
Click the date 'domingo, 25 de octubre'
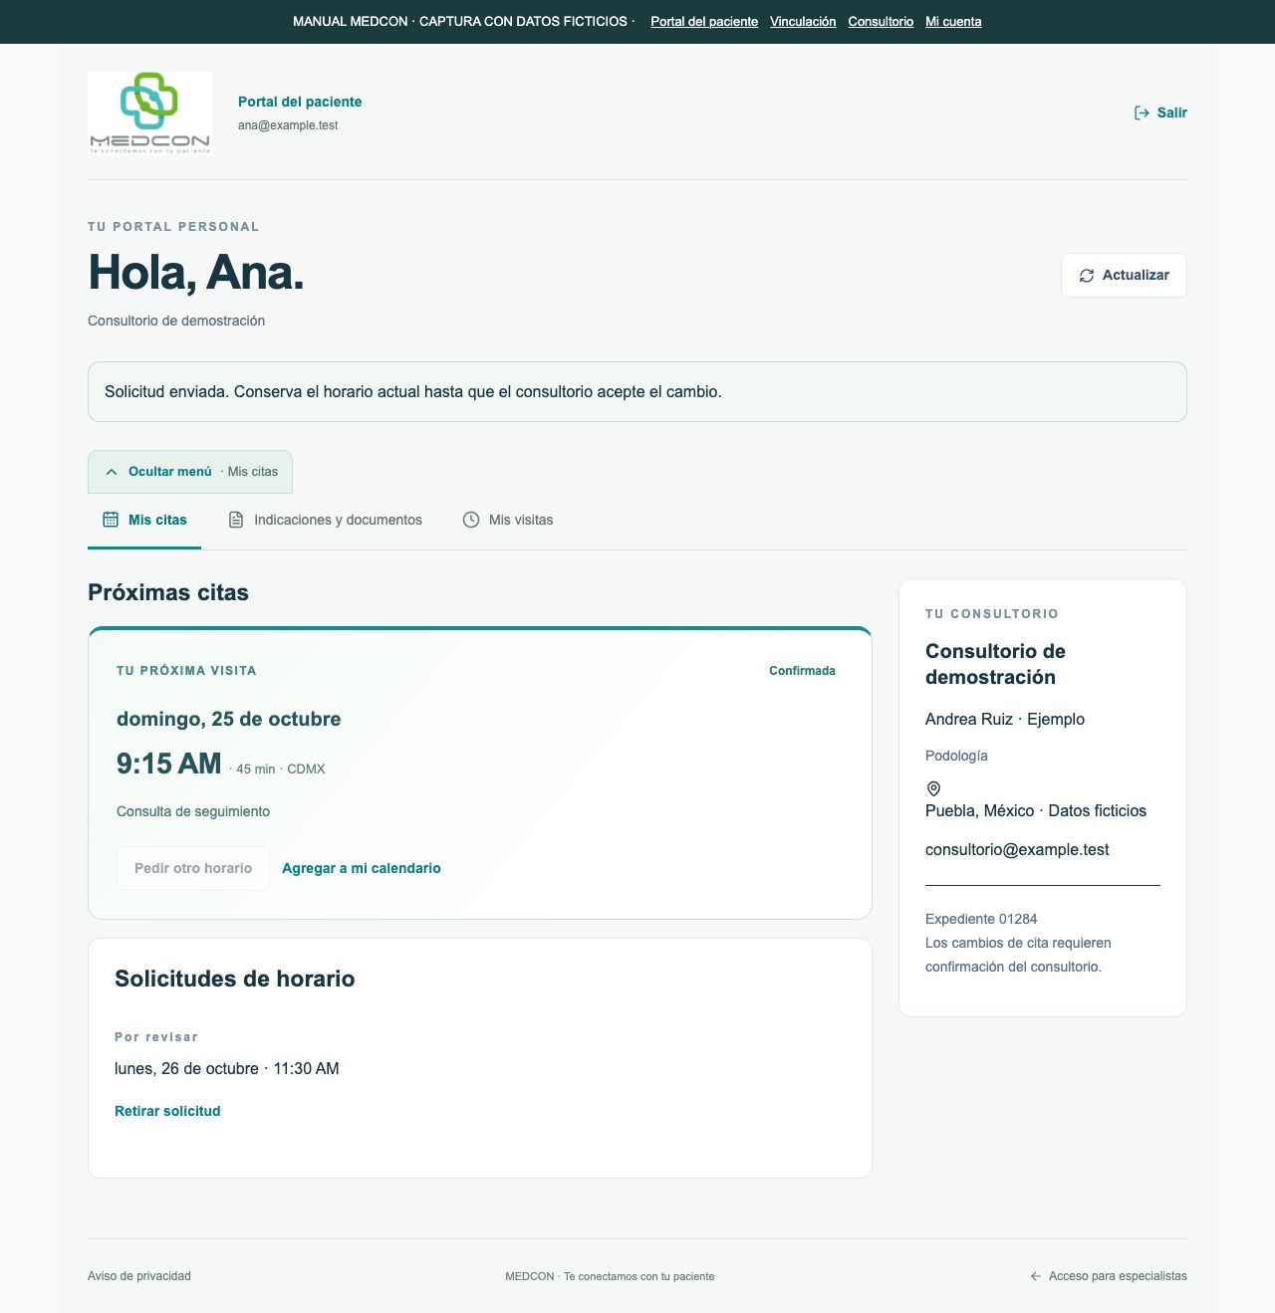coord(229,719)
